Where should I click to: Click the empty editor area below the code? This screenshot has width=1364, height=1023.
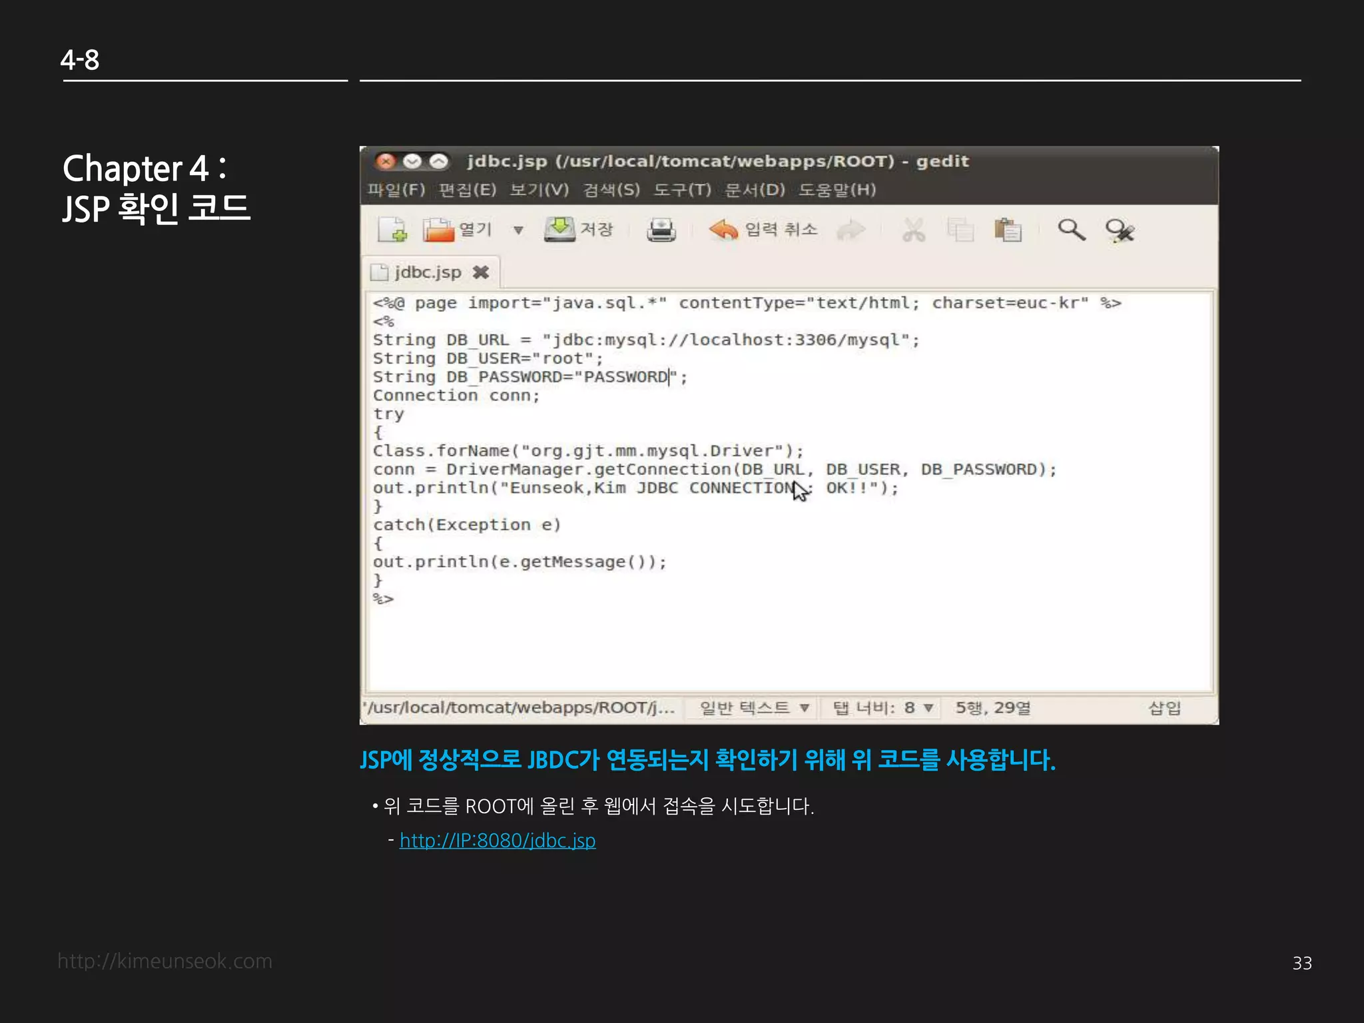click(789, 649)
